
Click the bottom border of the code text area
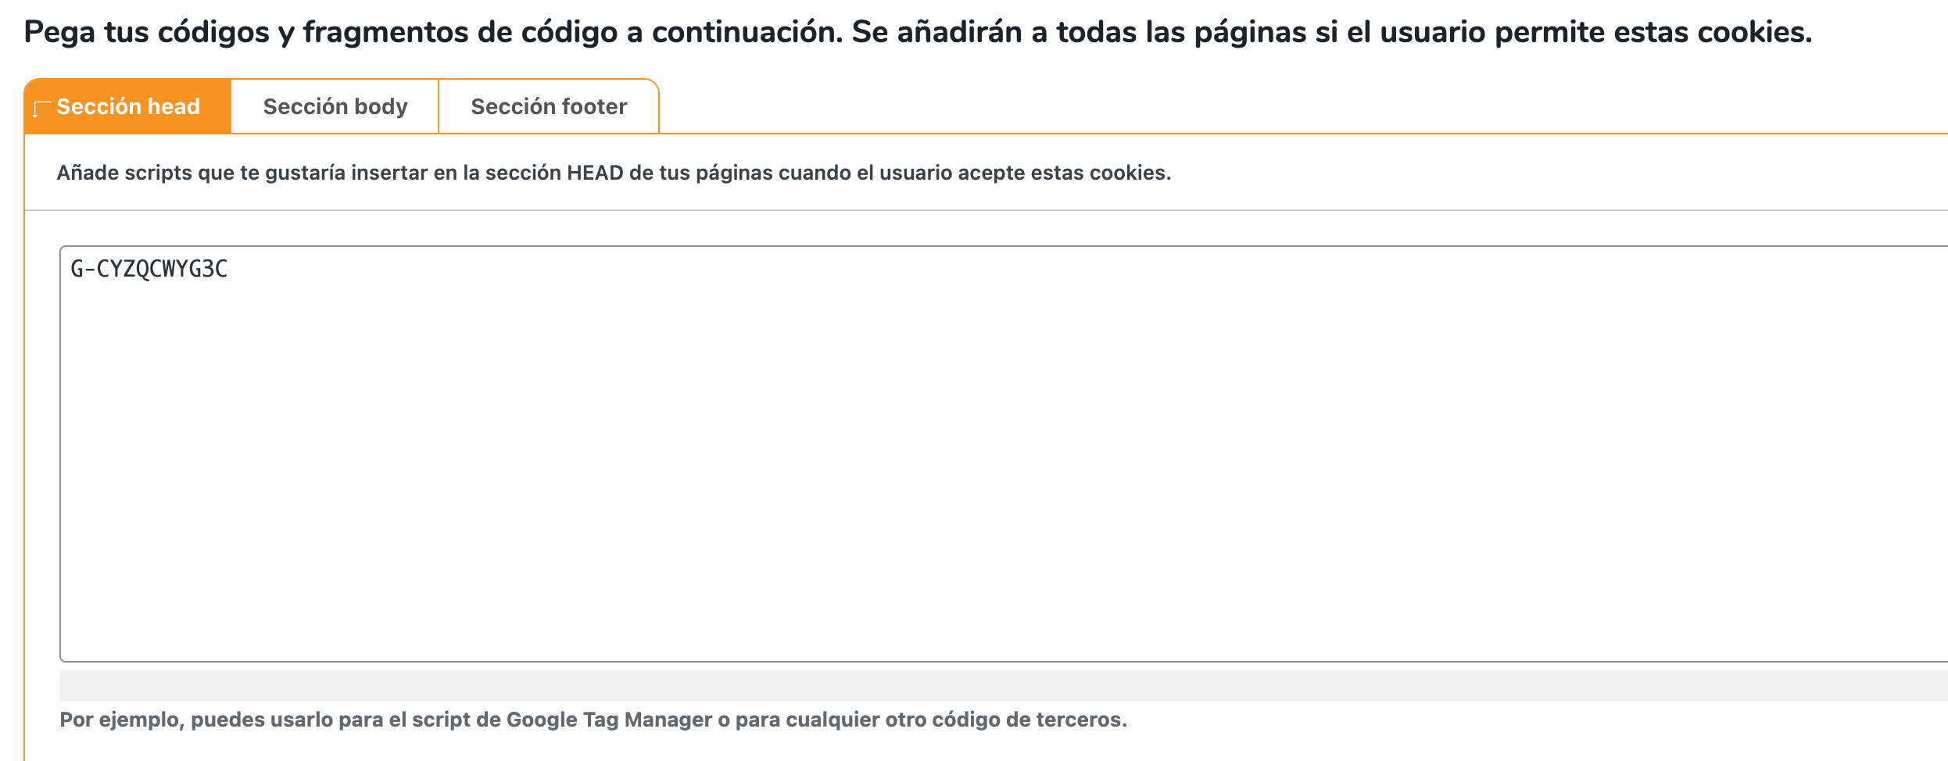tap(1004, 661)
